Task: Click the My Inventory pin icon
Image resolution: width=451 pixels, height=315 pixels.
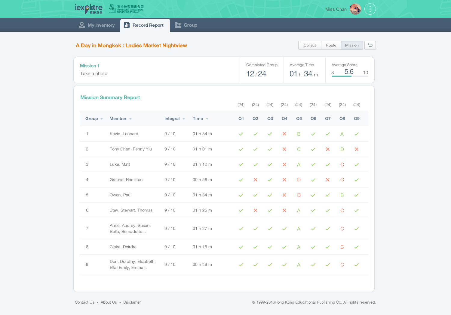Action: [x=81, y=25]
